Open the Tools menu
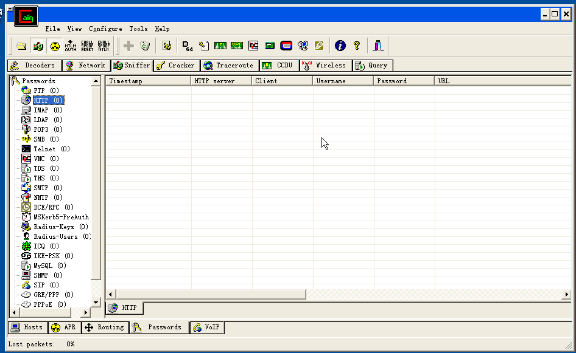The width and height of the screenshot is (576, 353). 138,29
